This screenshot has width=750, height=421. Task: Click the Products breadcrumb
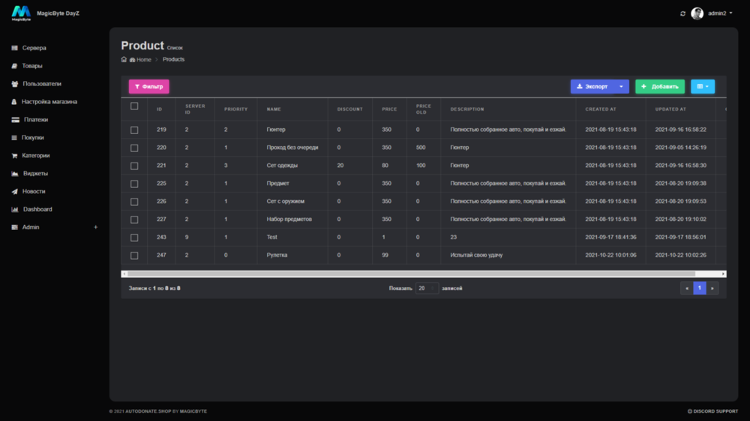[x=173, y=59]
